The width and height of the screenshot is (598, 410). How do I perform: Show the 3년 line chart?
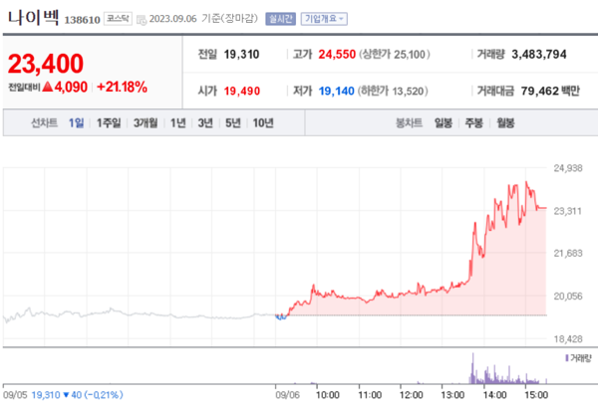(205, 123)
